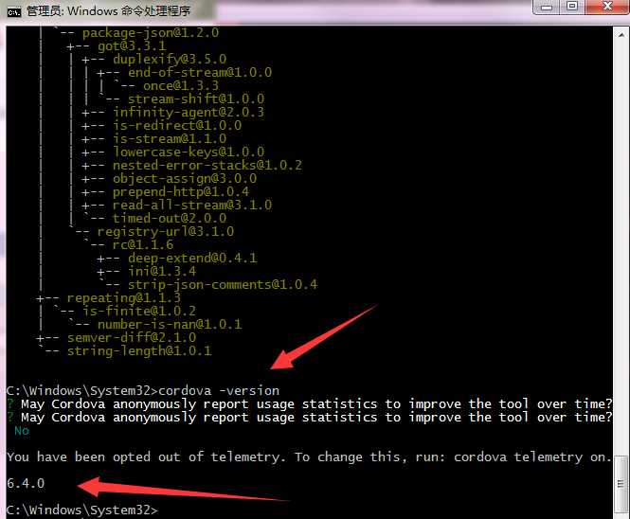Click the ini@1.3.4 entry
The image size is (630, 519).
tap(162, 271)
